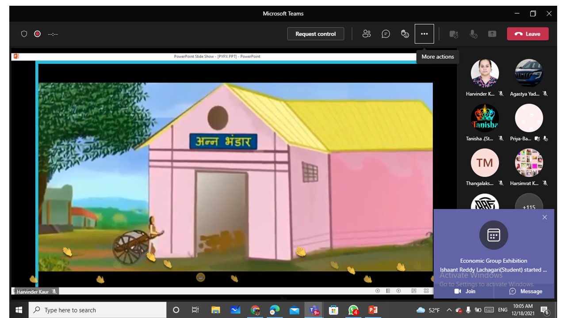Click ENG language indicator

(503, 310)
